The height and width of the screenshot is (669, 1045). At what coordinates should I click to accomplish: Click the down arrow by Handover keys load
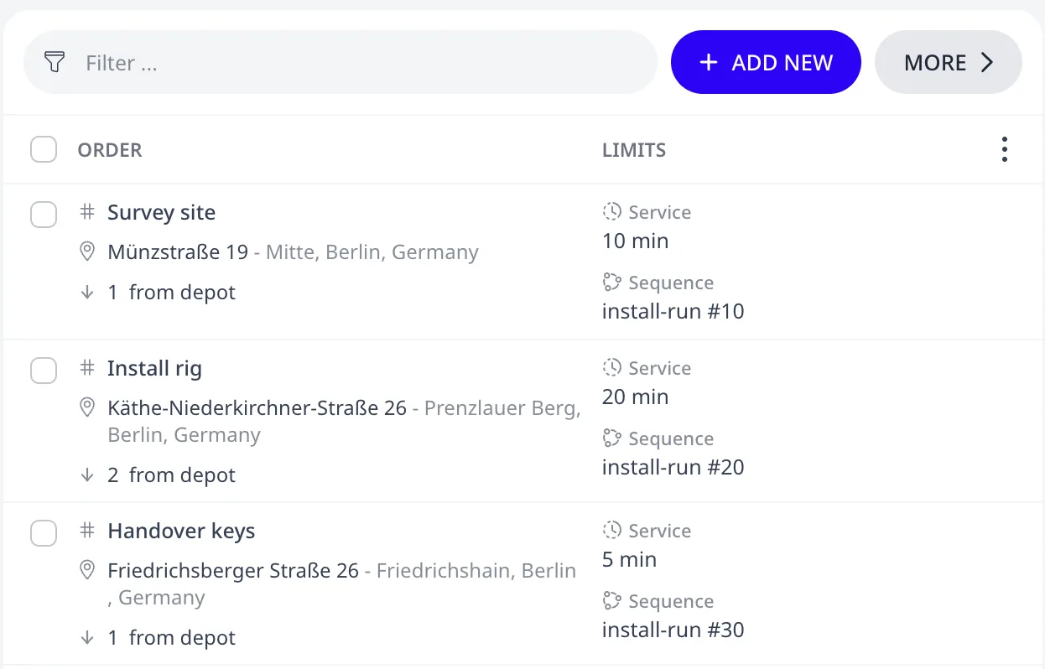87,638
